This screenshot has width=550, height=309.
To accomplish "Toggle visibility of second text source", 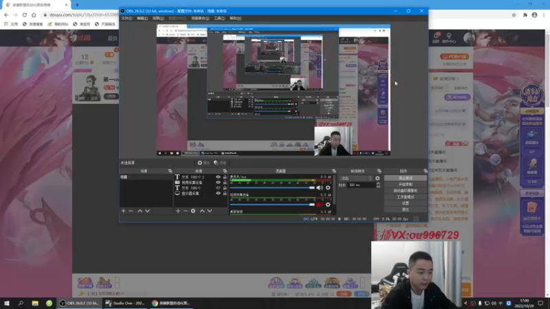I will coord(218,187).
